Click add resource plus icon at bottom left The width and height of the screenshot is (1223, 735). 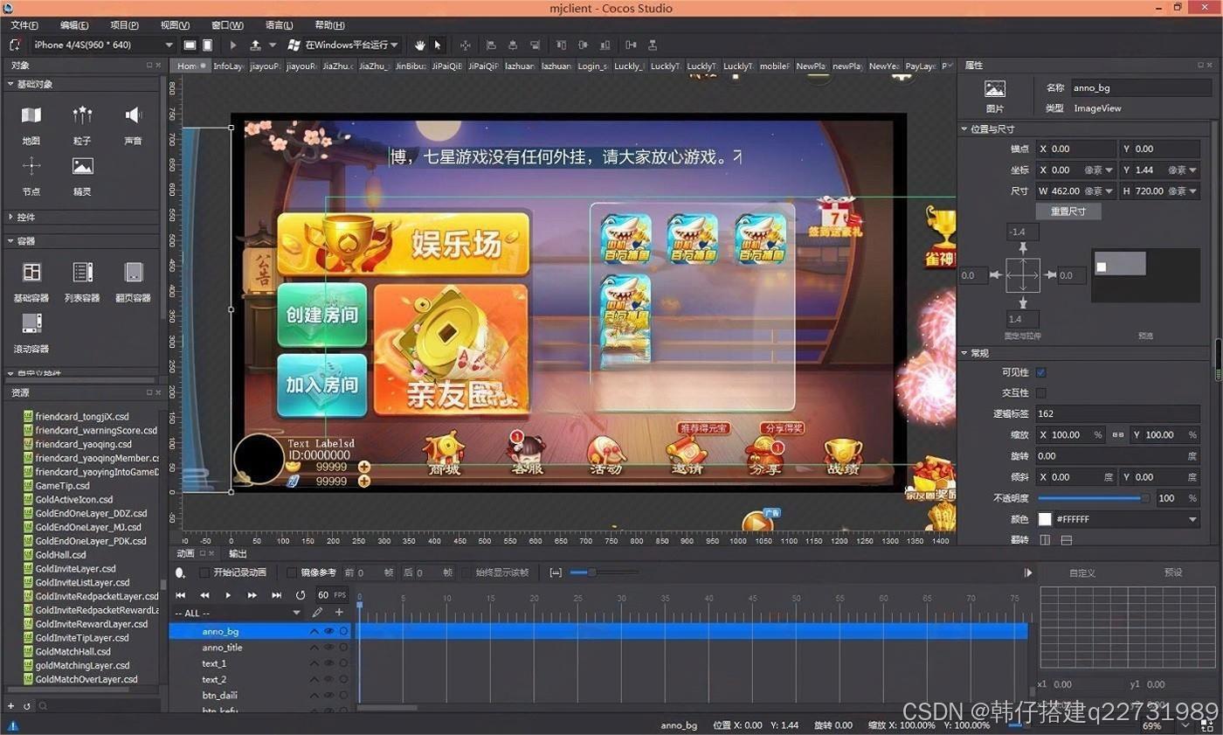pyautogui.click(x=11, y=705)
